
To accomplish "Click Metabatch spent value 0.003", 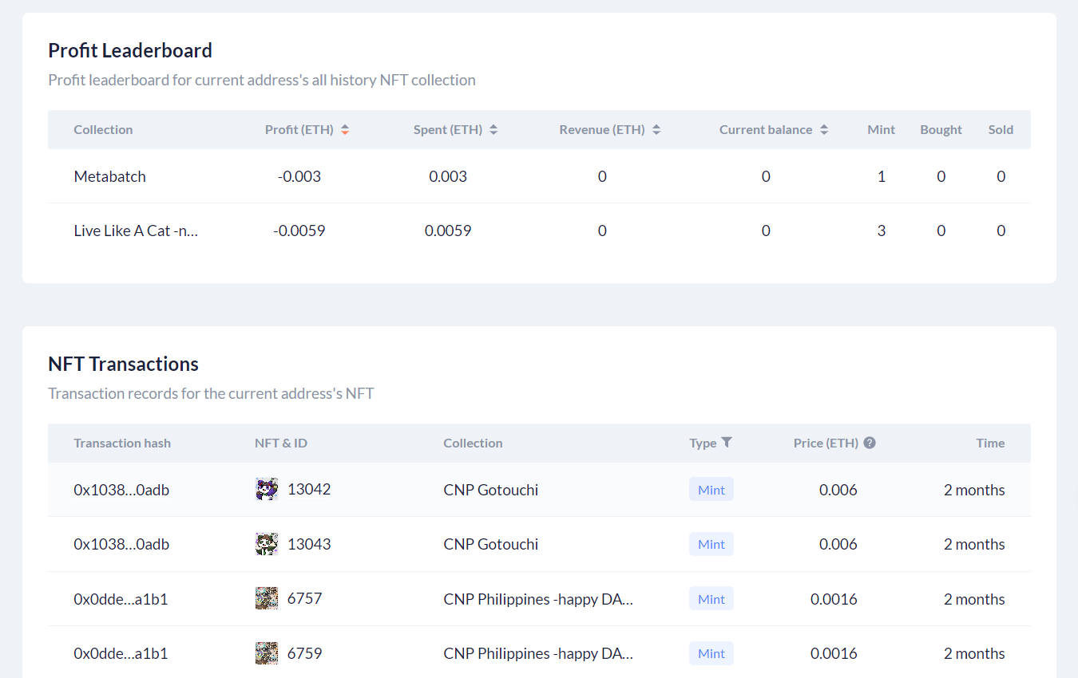I will [x=448, y=176].
